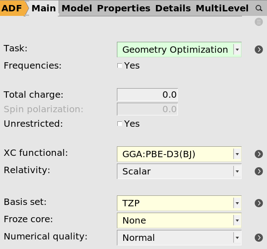Open Task details arrow button
Image resolution: width=267 pixels, height=249 pixels.
tap(259, 50)
